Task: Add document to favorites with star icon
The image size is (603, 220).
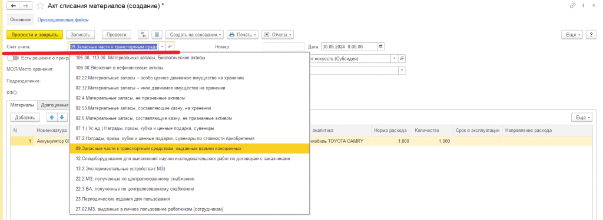Action: [x=41, y=6]
